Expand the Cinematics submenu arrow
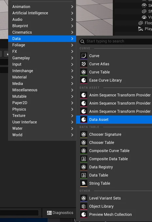 click(x=72, y=32)
